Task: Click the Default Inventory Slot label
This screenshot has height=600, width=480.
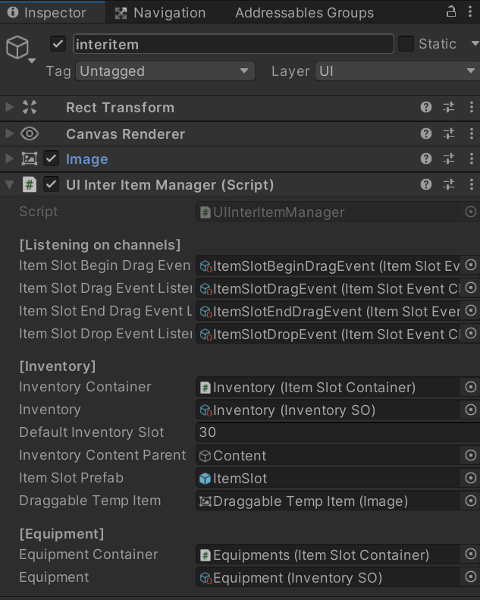Action: (x=92, y=432)
